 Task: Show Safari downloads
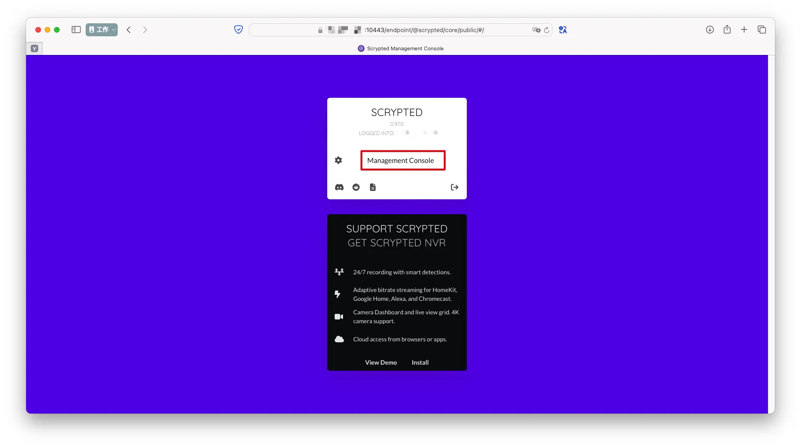[710, 30]
